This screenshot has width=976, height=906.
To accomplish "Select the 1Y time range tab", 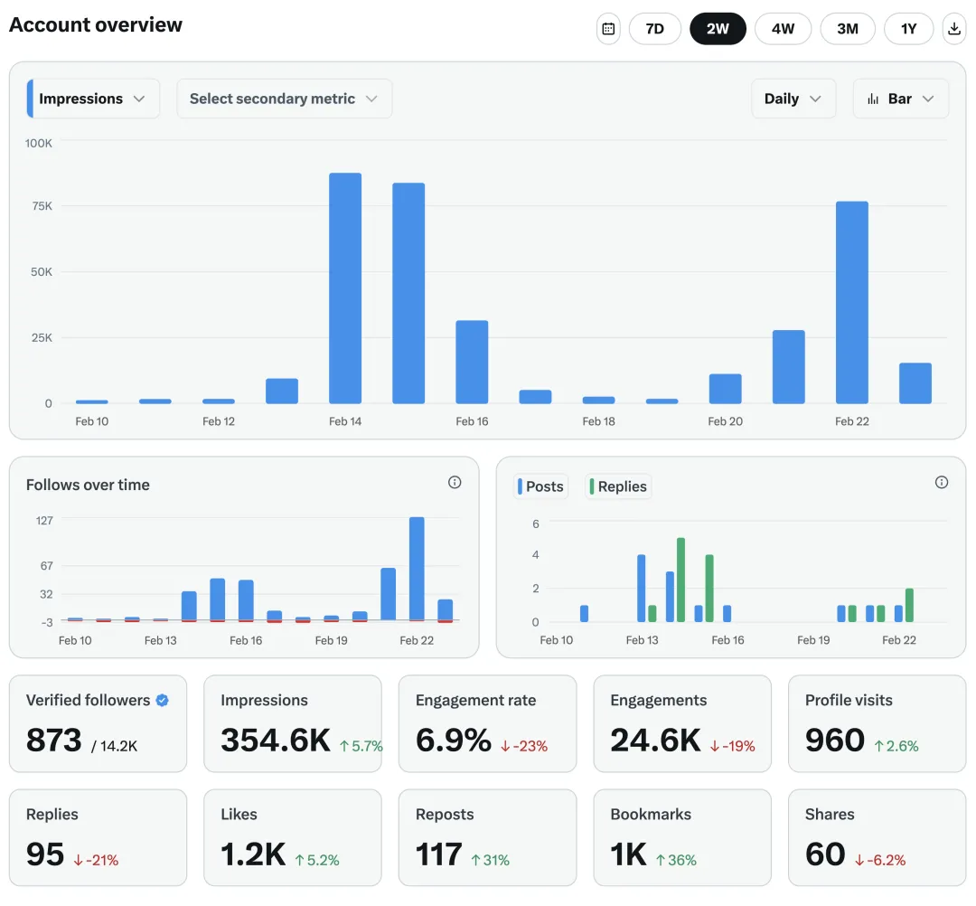I will click(908, 28).
